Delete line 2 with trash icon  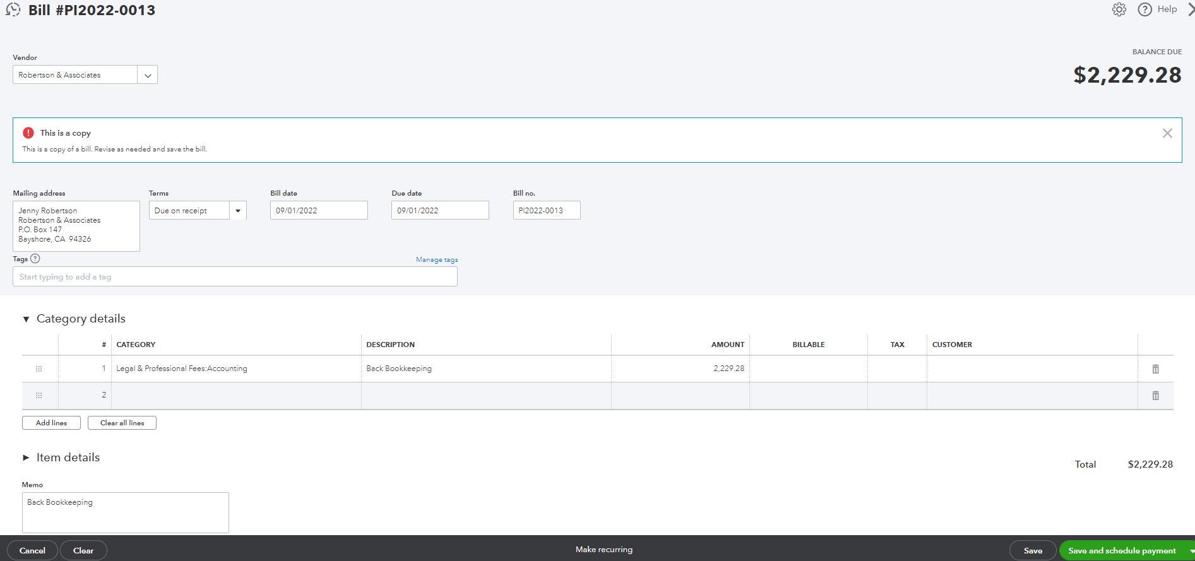tap(1155, 396)
